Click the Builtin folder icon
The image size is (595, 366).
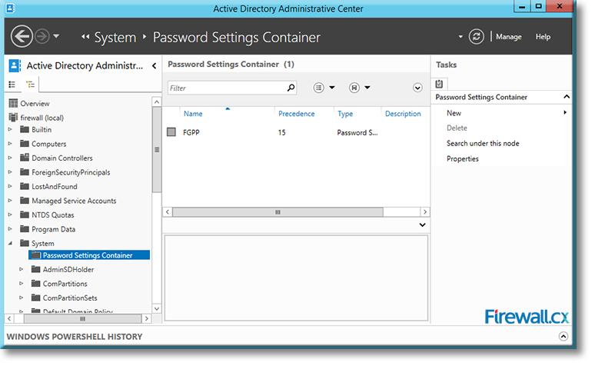(25, 129)
